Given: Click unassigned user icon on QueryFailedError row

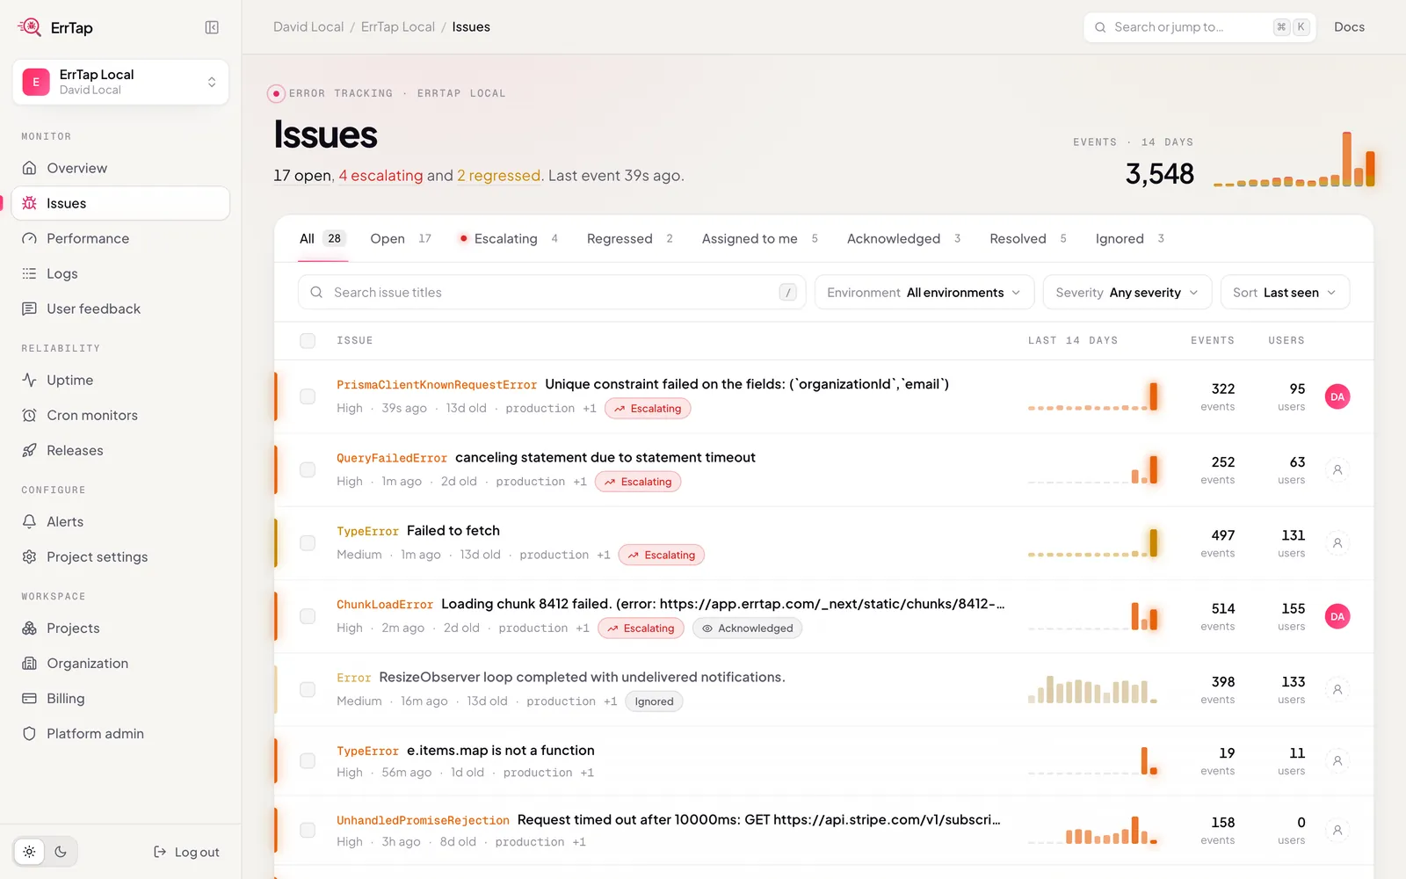Looking at the screenshot, I should (1337, 470).
